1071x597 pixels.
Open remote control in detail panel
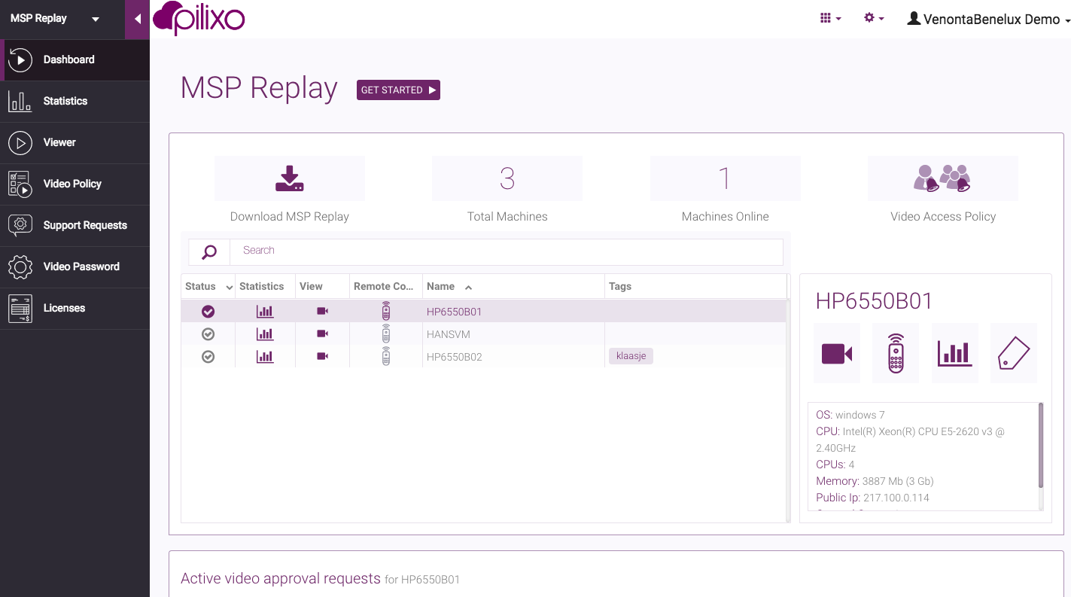tap(896, 353)
